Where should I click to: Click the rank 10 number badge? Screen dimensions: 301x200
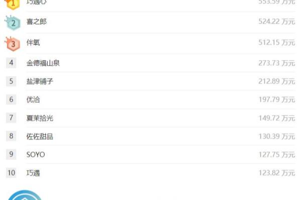coord(11,173)
